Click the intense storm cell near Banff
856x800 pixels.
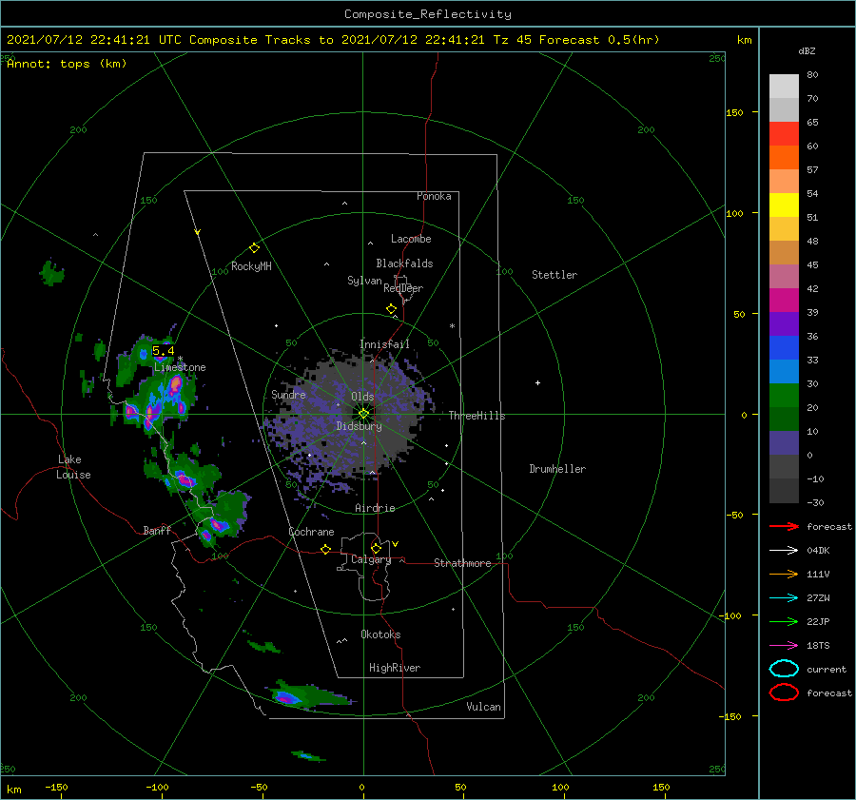(220, 526)
